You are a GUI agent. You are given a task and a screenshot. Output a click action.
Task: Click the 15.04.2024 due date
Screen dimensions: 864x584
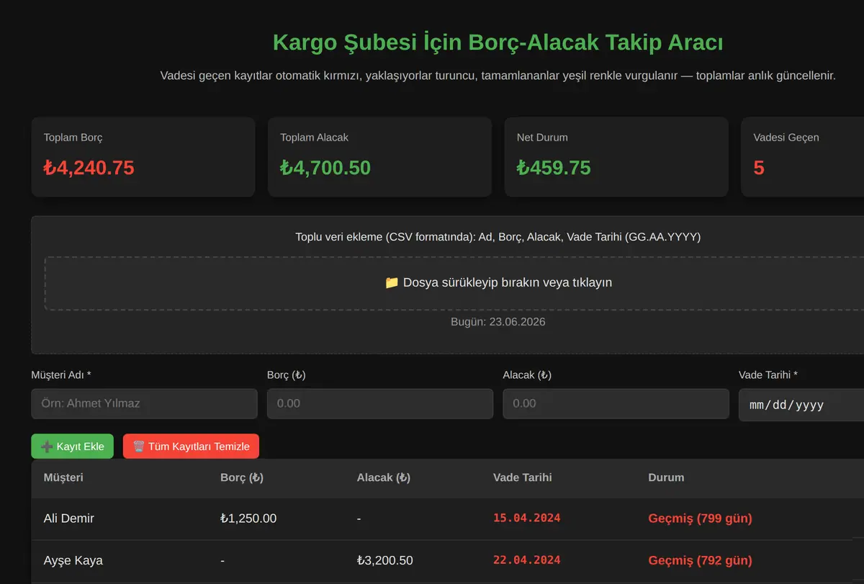527,518
